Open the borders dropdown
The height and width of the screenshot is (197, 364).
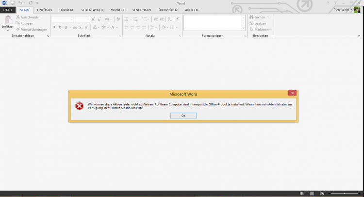pos(177,28)
